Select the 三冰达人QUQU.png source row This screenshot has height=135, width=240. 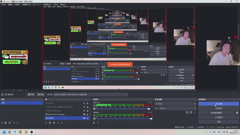pyautogui.click(x=67, y=111)
